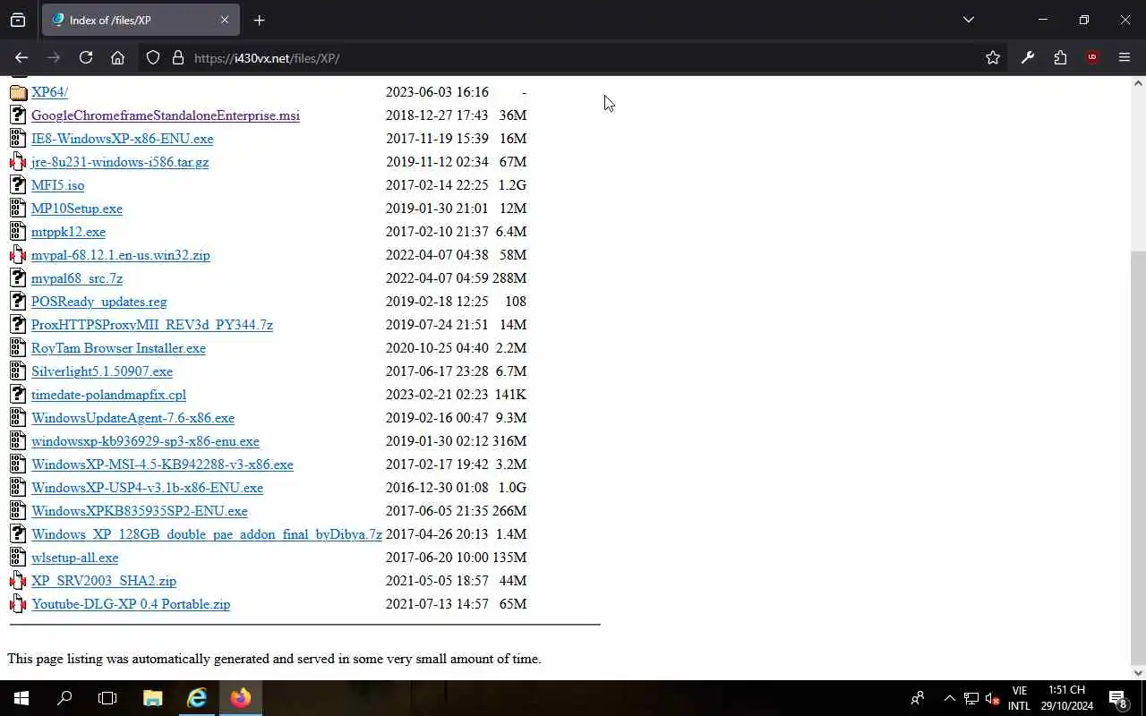The image size is (1146, 716).
Task: Click the Firefox taskbar icon
Action: 241,698
